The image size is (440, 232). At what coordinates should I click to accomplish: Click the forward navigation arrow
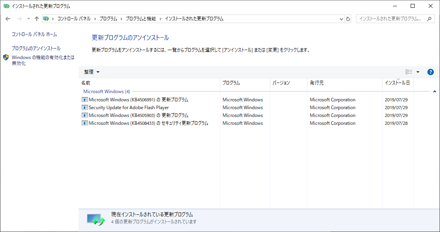[x=20, y=19]
